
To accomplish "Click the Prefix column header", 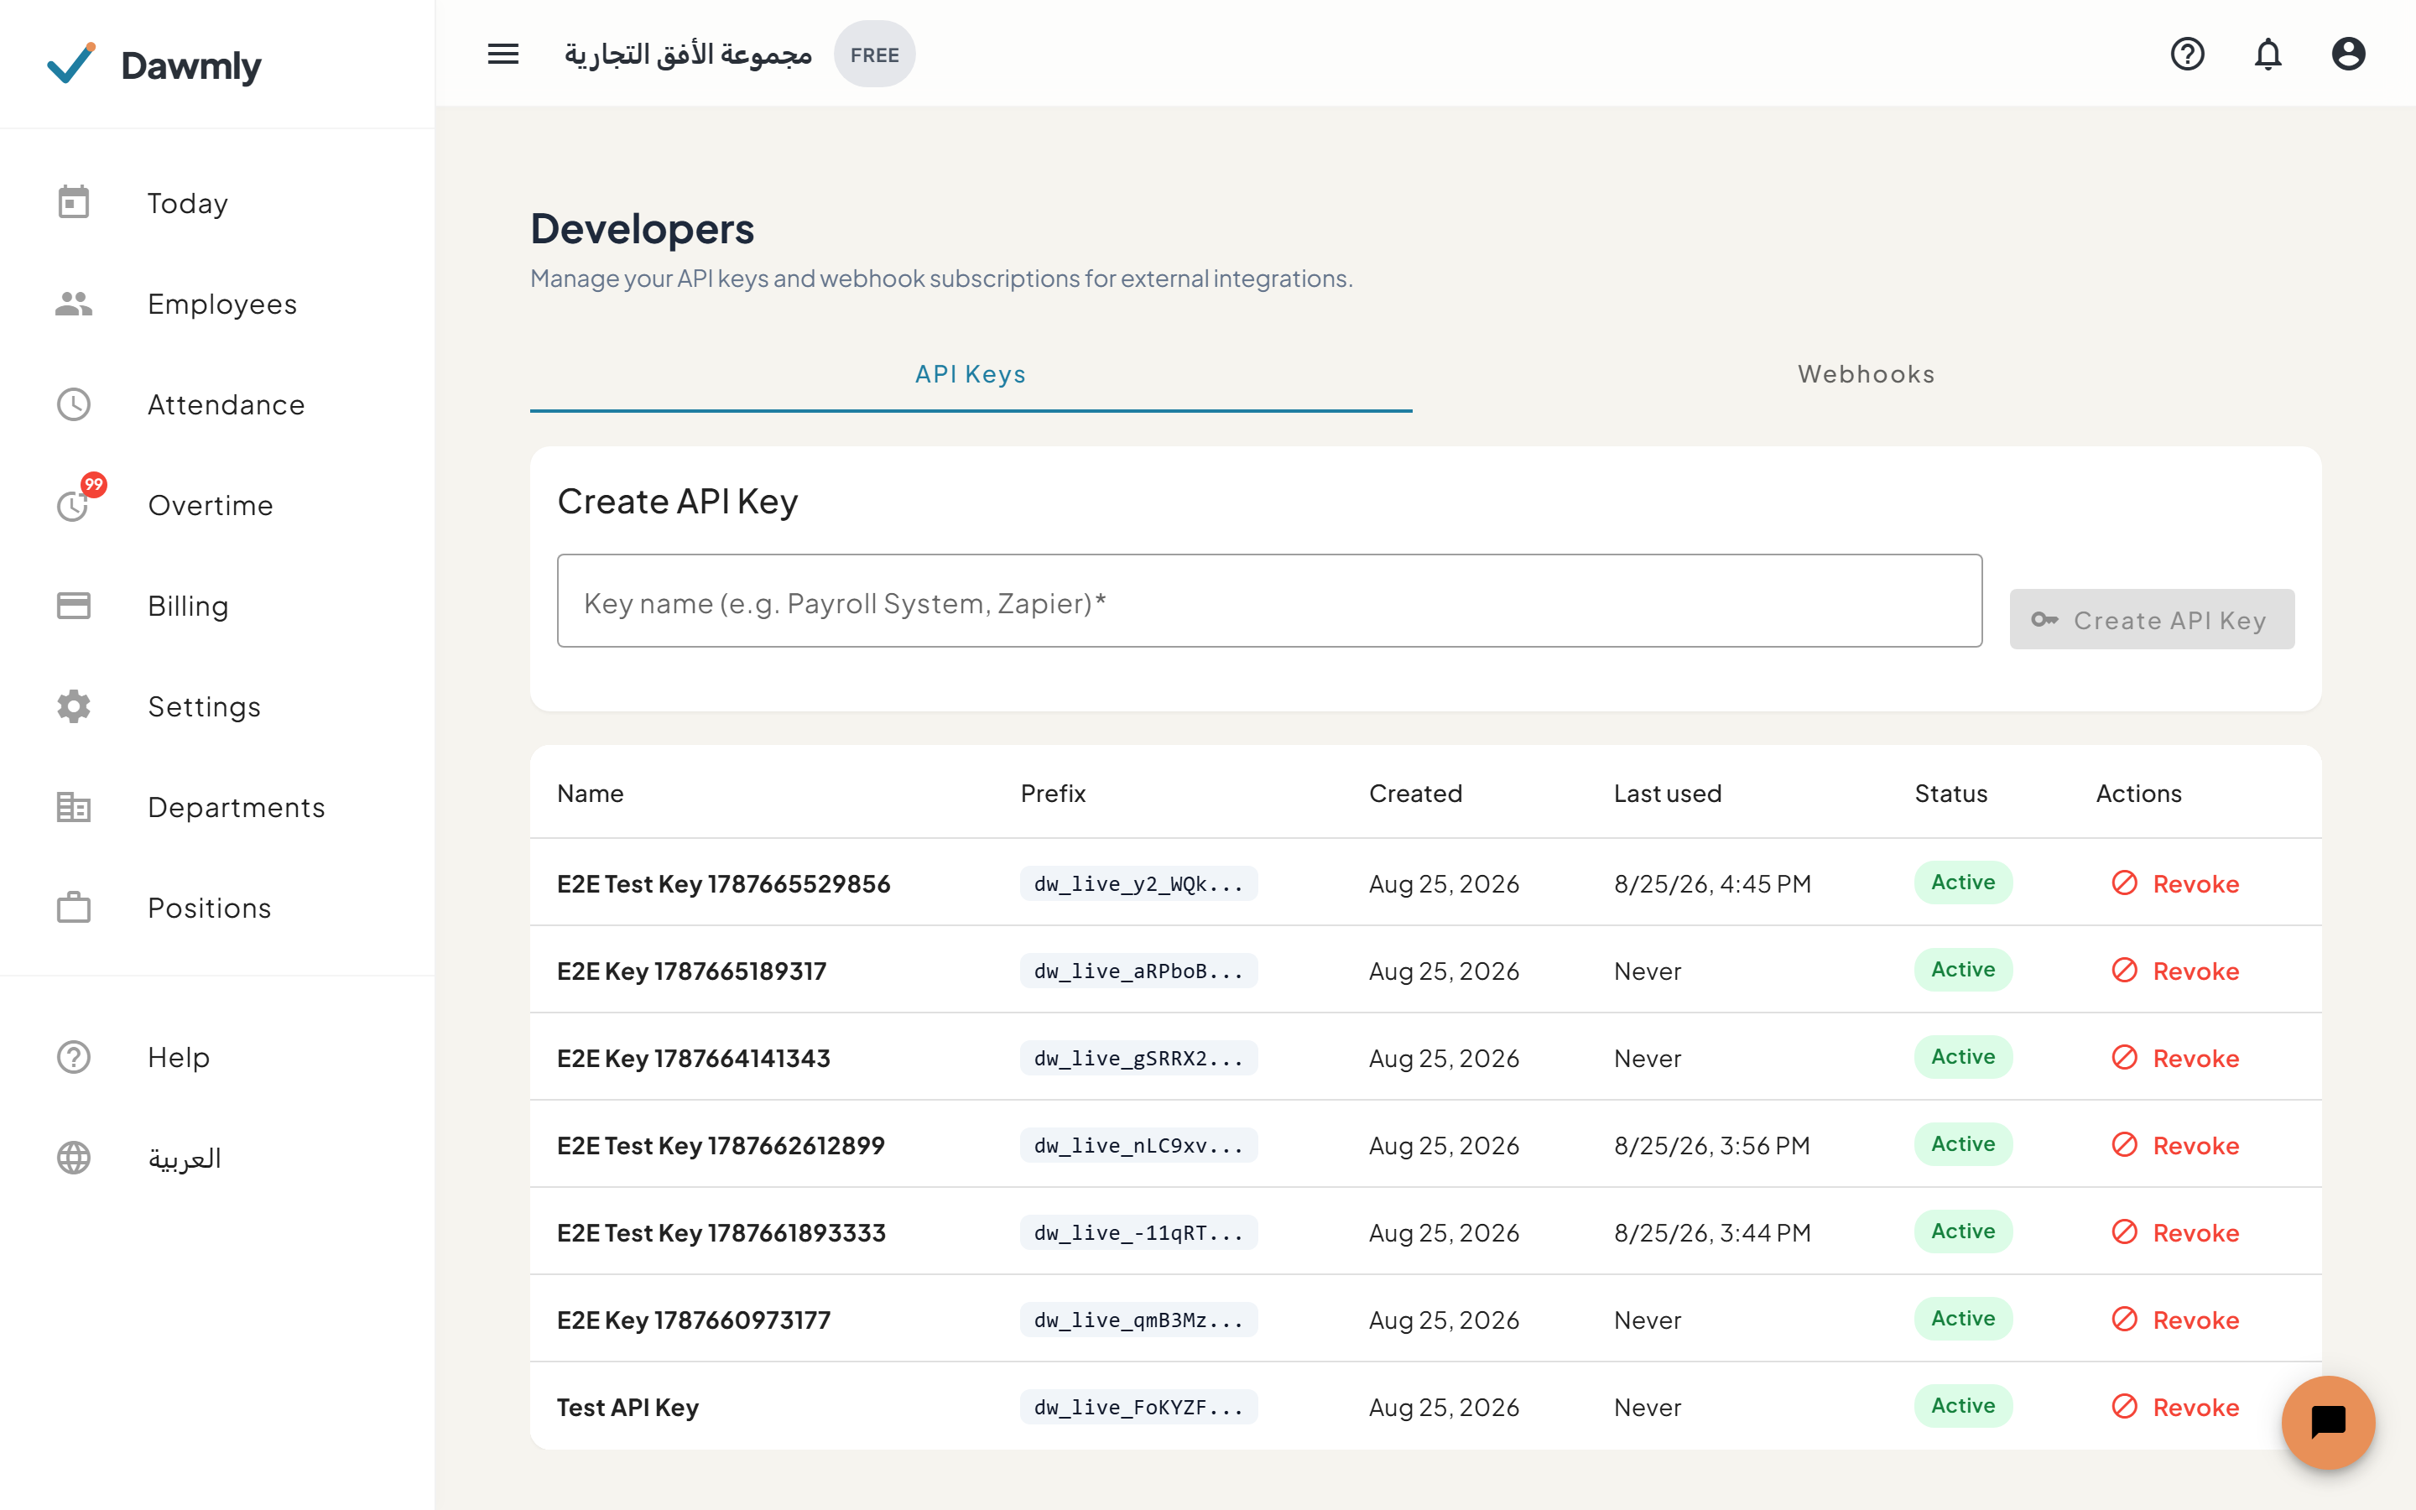I will 1052,793.
